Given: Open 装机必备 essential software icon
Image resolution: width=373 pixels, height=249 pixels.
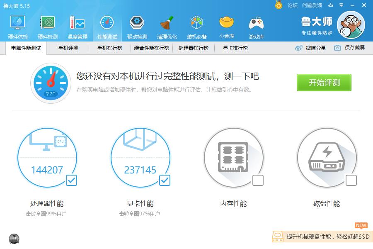Looking at the screenshot, I should tap(196, 23).
